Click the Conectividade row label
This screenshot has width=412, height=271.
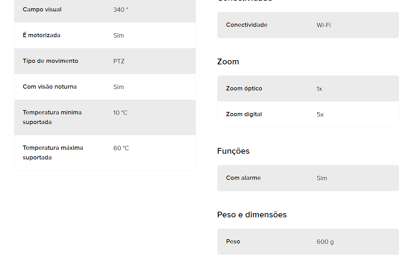pos(247,25)
